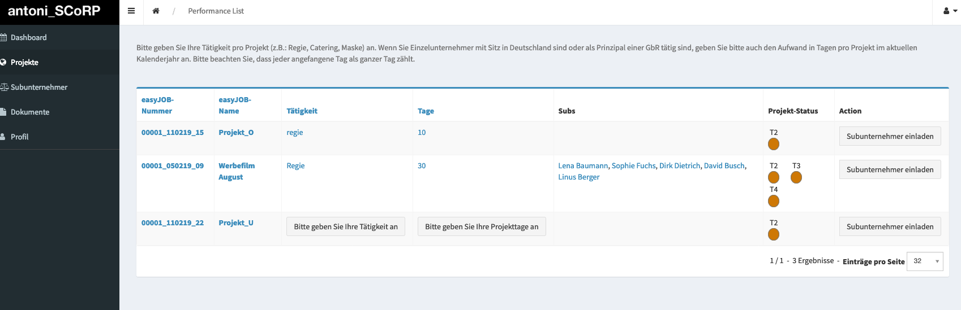Click 'Bitte geben Sie Ihre Projekttage an' field
The image size is (961, 310).
[x=482, y=226]
